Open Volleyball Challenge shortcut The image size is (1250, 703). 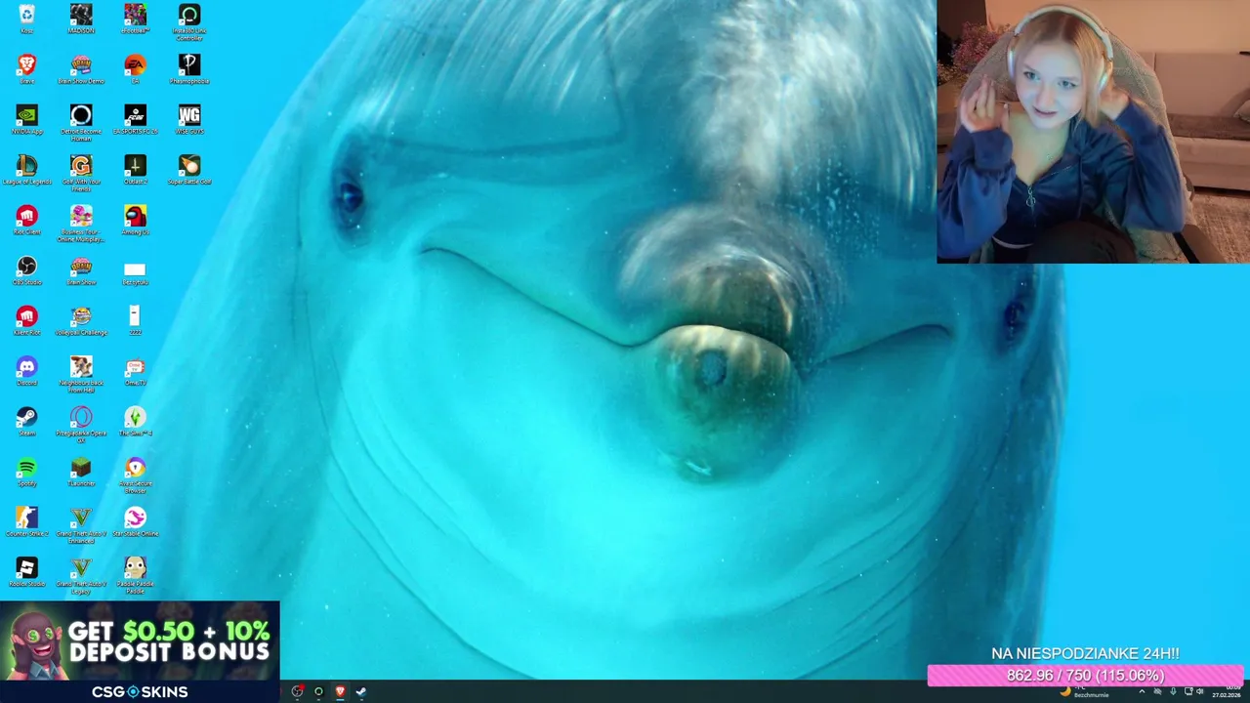(81, 321)
